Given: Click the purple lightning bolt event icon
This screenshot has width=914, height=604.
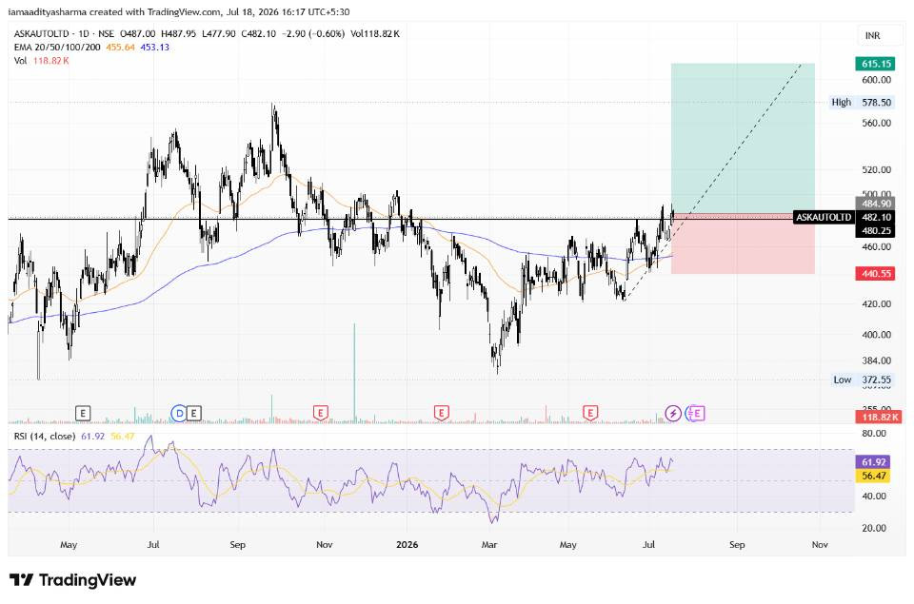Looking at the screenshot, I should [673, 414].
